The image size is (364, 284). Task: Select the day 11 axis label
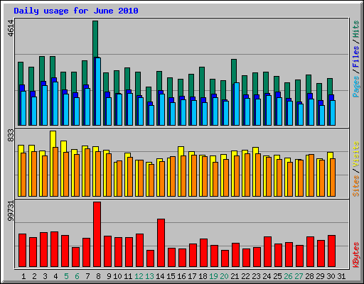(x=128, y=276)
